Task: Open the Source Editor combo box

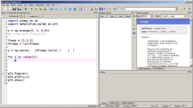Action: [x=147, y=16]
